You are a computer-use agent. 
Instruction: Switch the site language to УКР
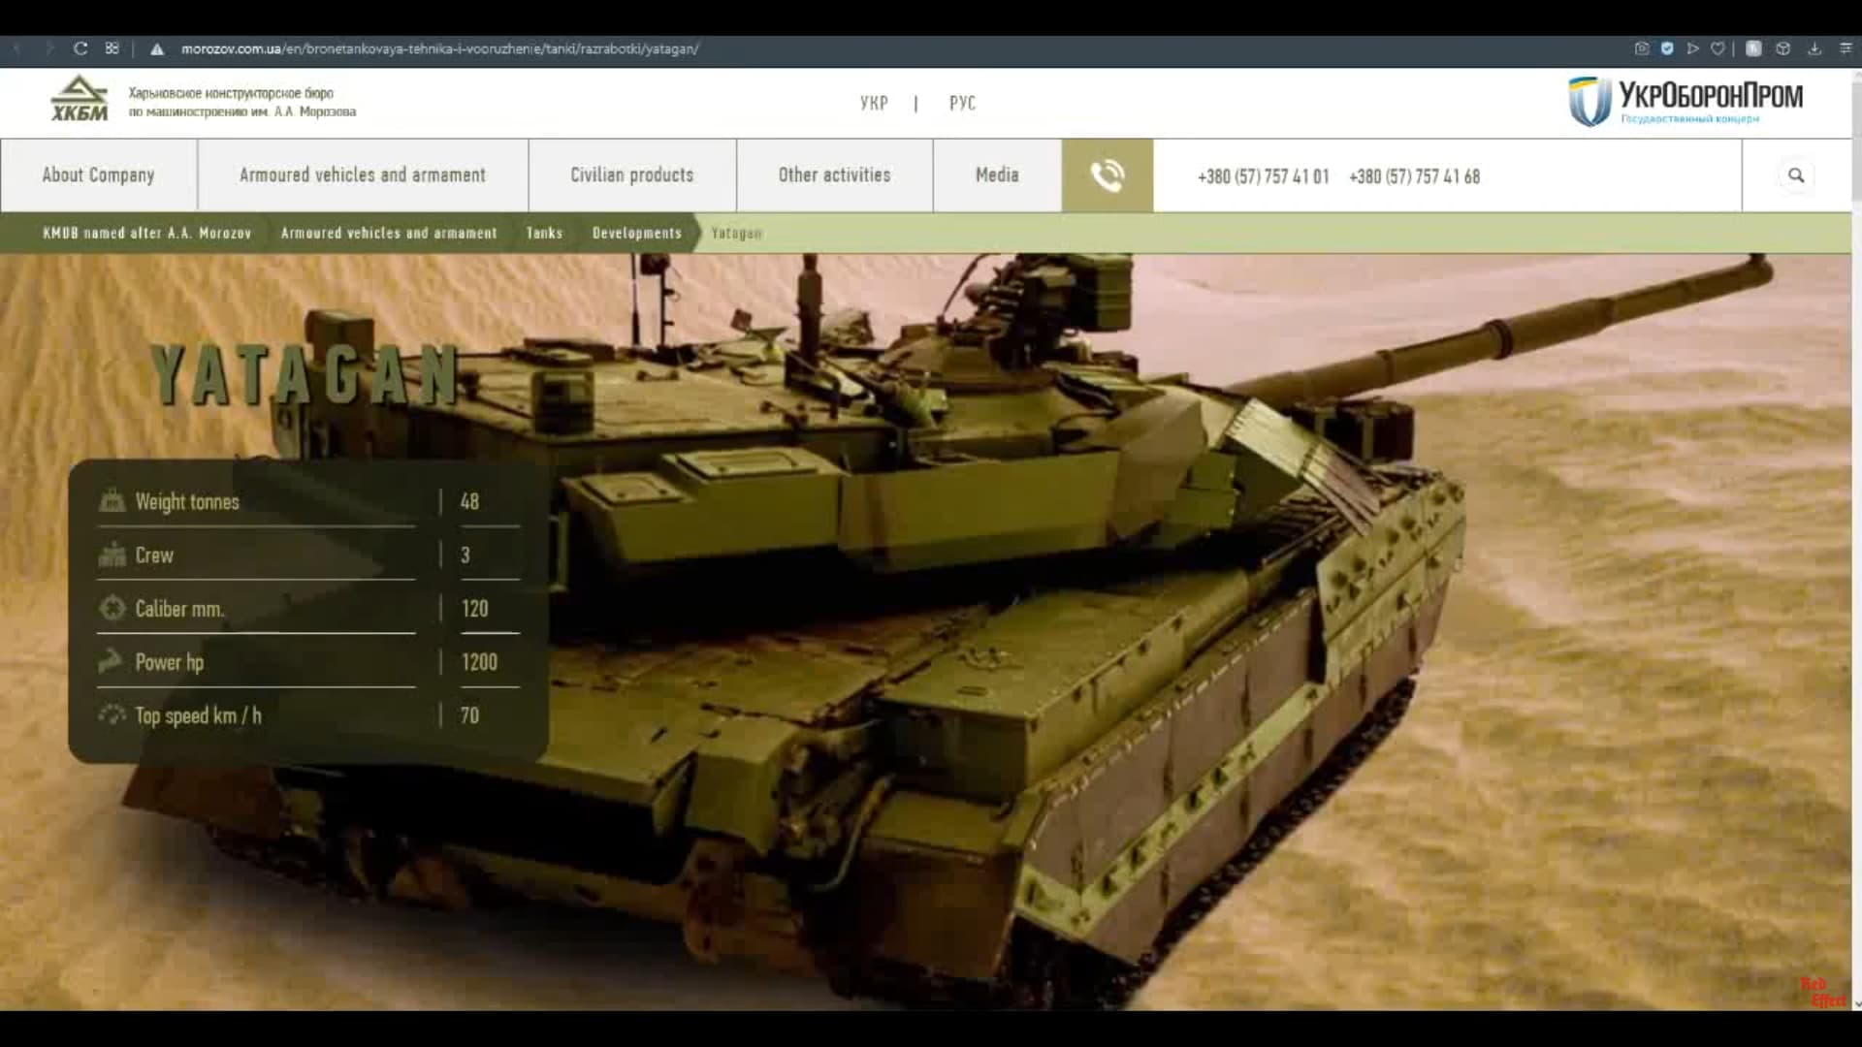[x=875, y=102]
